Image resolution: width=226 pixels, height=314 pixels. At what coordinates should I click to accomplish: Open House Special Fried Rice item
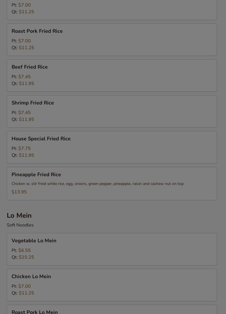(x=112, y=147)
